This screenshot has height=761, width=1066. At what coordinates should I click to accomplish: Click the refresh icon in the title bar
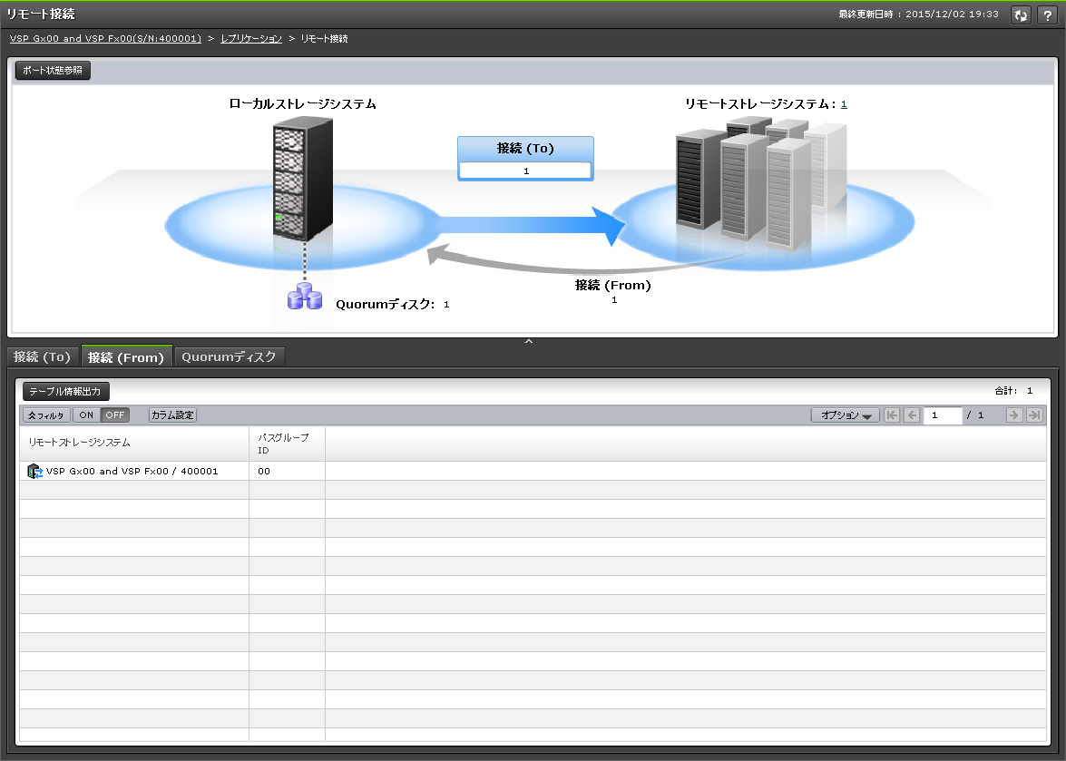[x=1021, y=15]
